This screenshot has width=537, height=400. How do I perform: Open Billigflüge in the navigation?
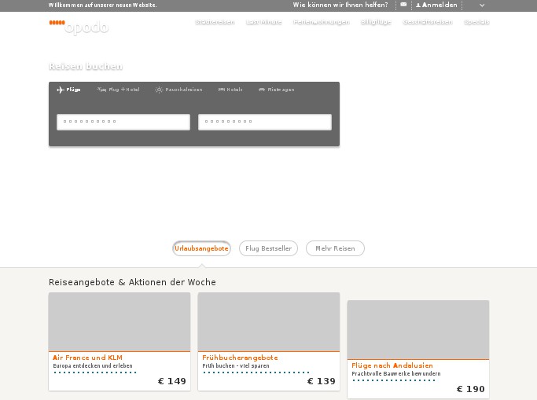tap(376, 22)
